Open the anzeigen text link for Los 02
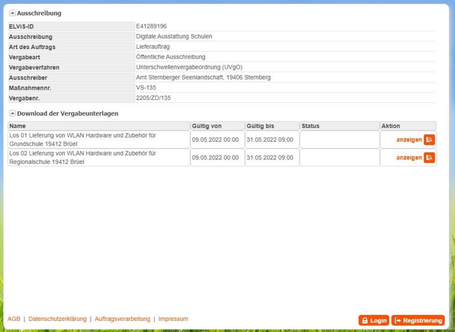Image resolution: width=455 pixels, height=332 pixels. coord(409,158)
